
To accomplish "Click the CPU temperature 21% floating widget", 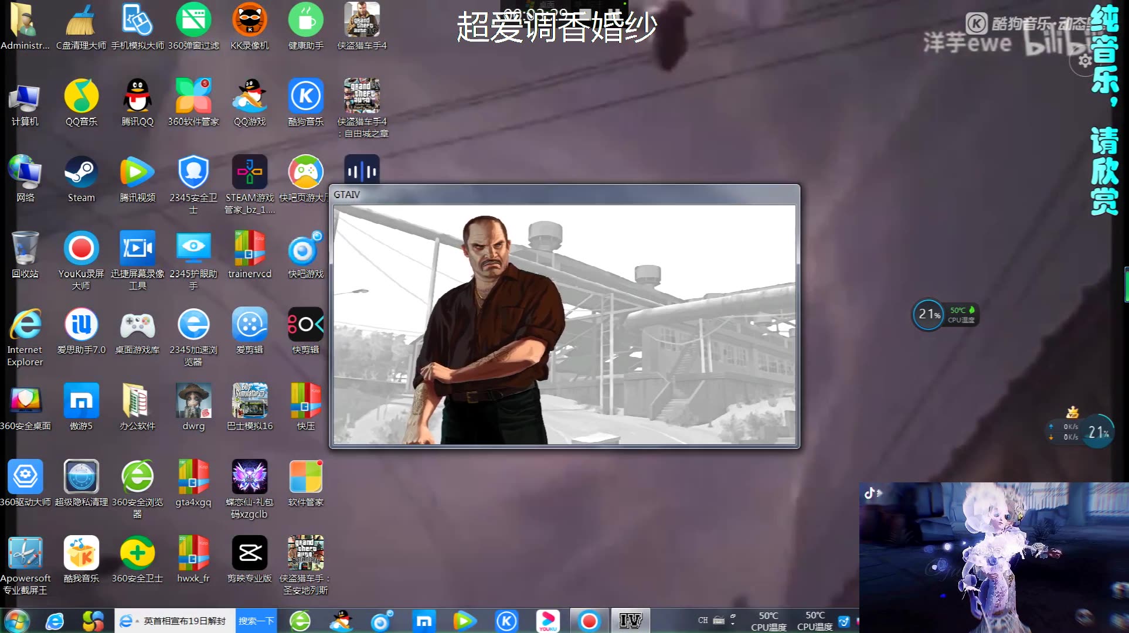I will click(929, 315).
